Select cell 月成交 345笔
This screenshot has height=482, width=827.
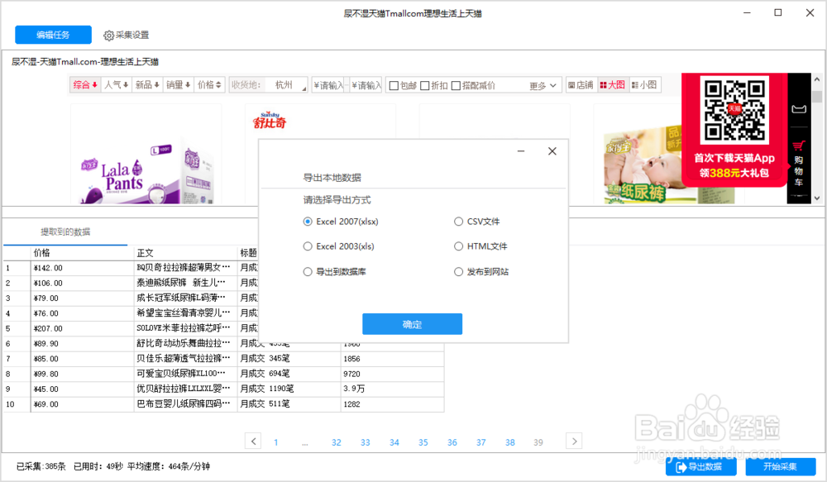point(289,359)
